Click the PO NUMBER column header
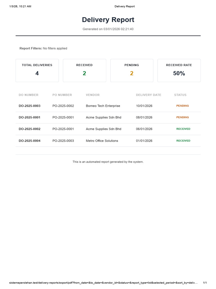The image size is (216, 289). tap(62, 95)
